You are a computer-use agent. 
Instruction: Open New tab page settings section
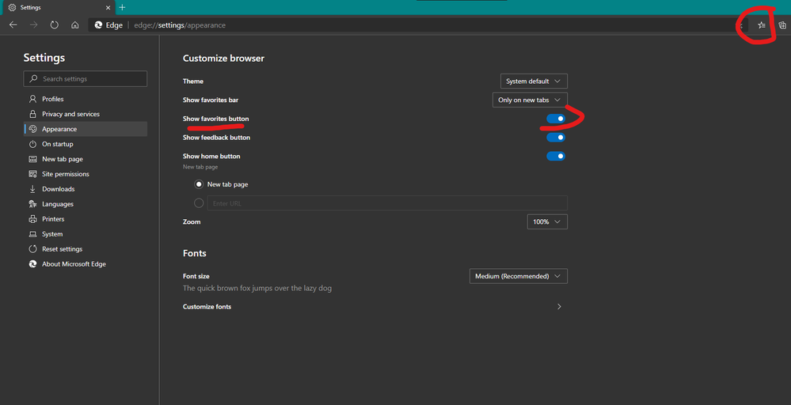pos(86,159)
